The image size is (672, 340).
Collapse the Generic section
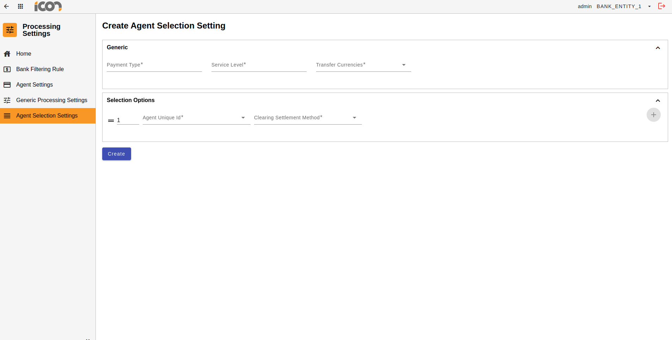click(658, 48)
